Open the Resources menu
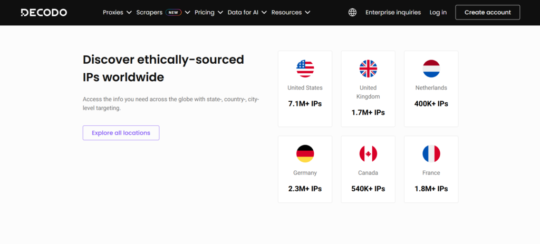The height and width of the screenshot is (244, 540). (291, 12)
